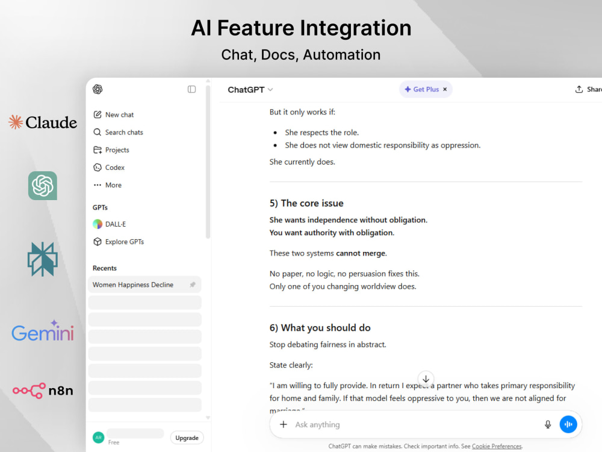Click the Upgrade button
Screen dimensions: 602x452
(x=187, y=438)
